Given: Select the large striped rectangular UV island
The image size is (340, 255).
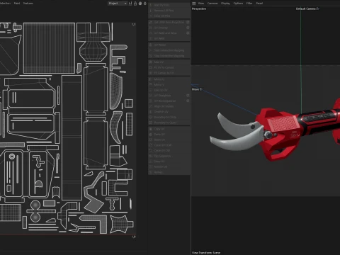Looking at the screenshot, I should pyautogui.click(x=49, y=48).
